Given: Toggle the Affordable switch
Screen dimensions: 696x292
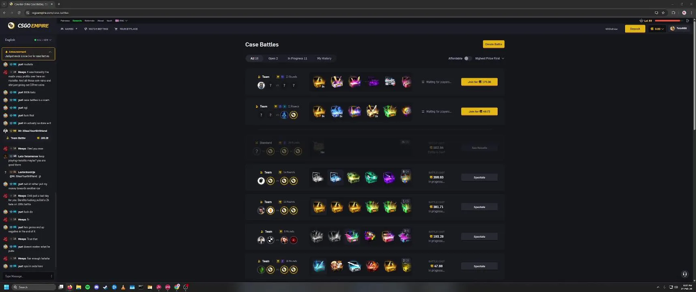Looking at the screenshot, I should tap(467, 58).
